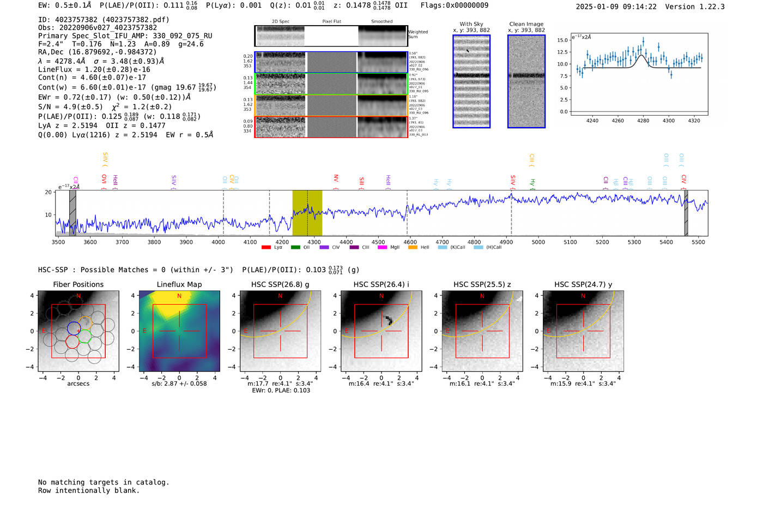This screenshot has width=763, height=520.
Task: Click the dashed vertical marker near 4915 Å
Action: pyautogui.click(x=511, y=213)
